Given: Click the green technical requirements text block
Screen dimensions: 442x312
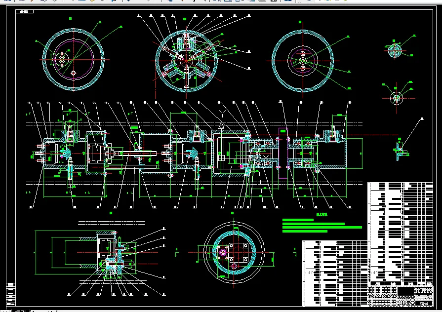Looking at the screenshot, I should pyautogui.click(x=322, y=224).
